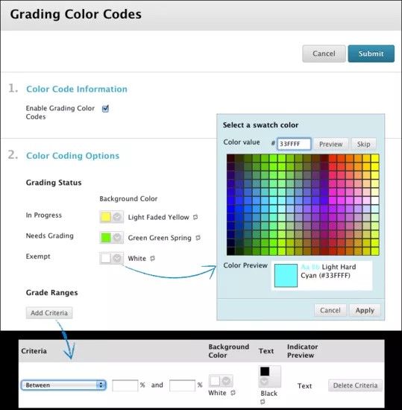Viewport: 402px width, 410px height.
Task: Click the reset icon beside Exempt White
Action: (152, 259)
